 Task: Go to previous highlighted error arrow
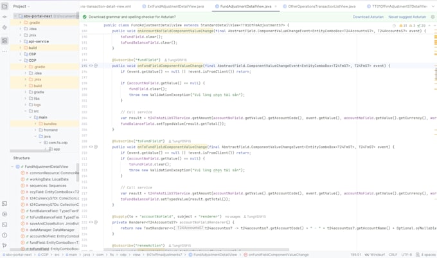(x=429, y=25)
